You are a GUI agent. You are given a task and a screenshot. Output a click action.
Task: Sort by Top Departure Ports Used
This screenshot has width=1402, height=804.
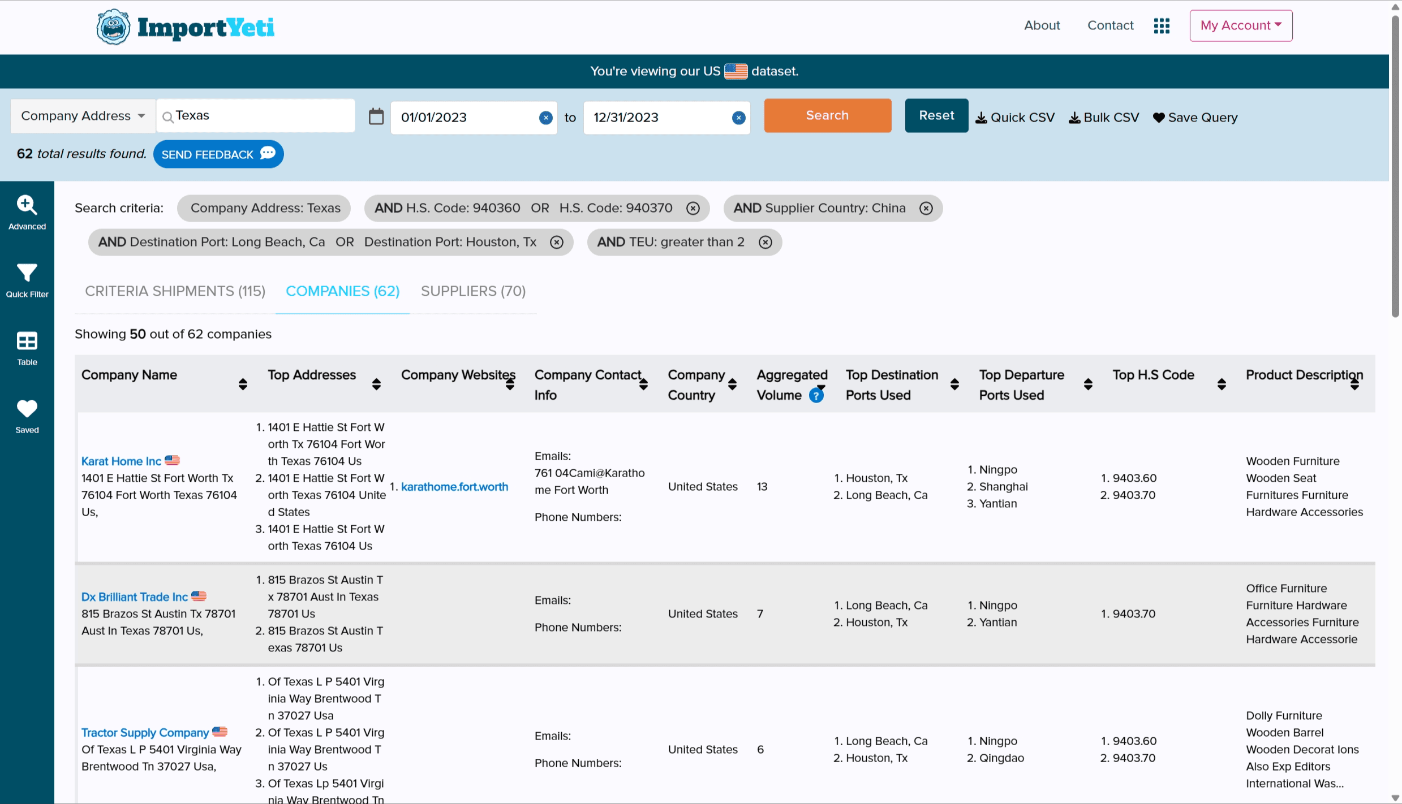click(x=1087, y=384)
